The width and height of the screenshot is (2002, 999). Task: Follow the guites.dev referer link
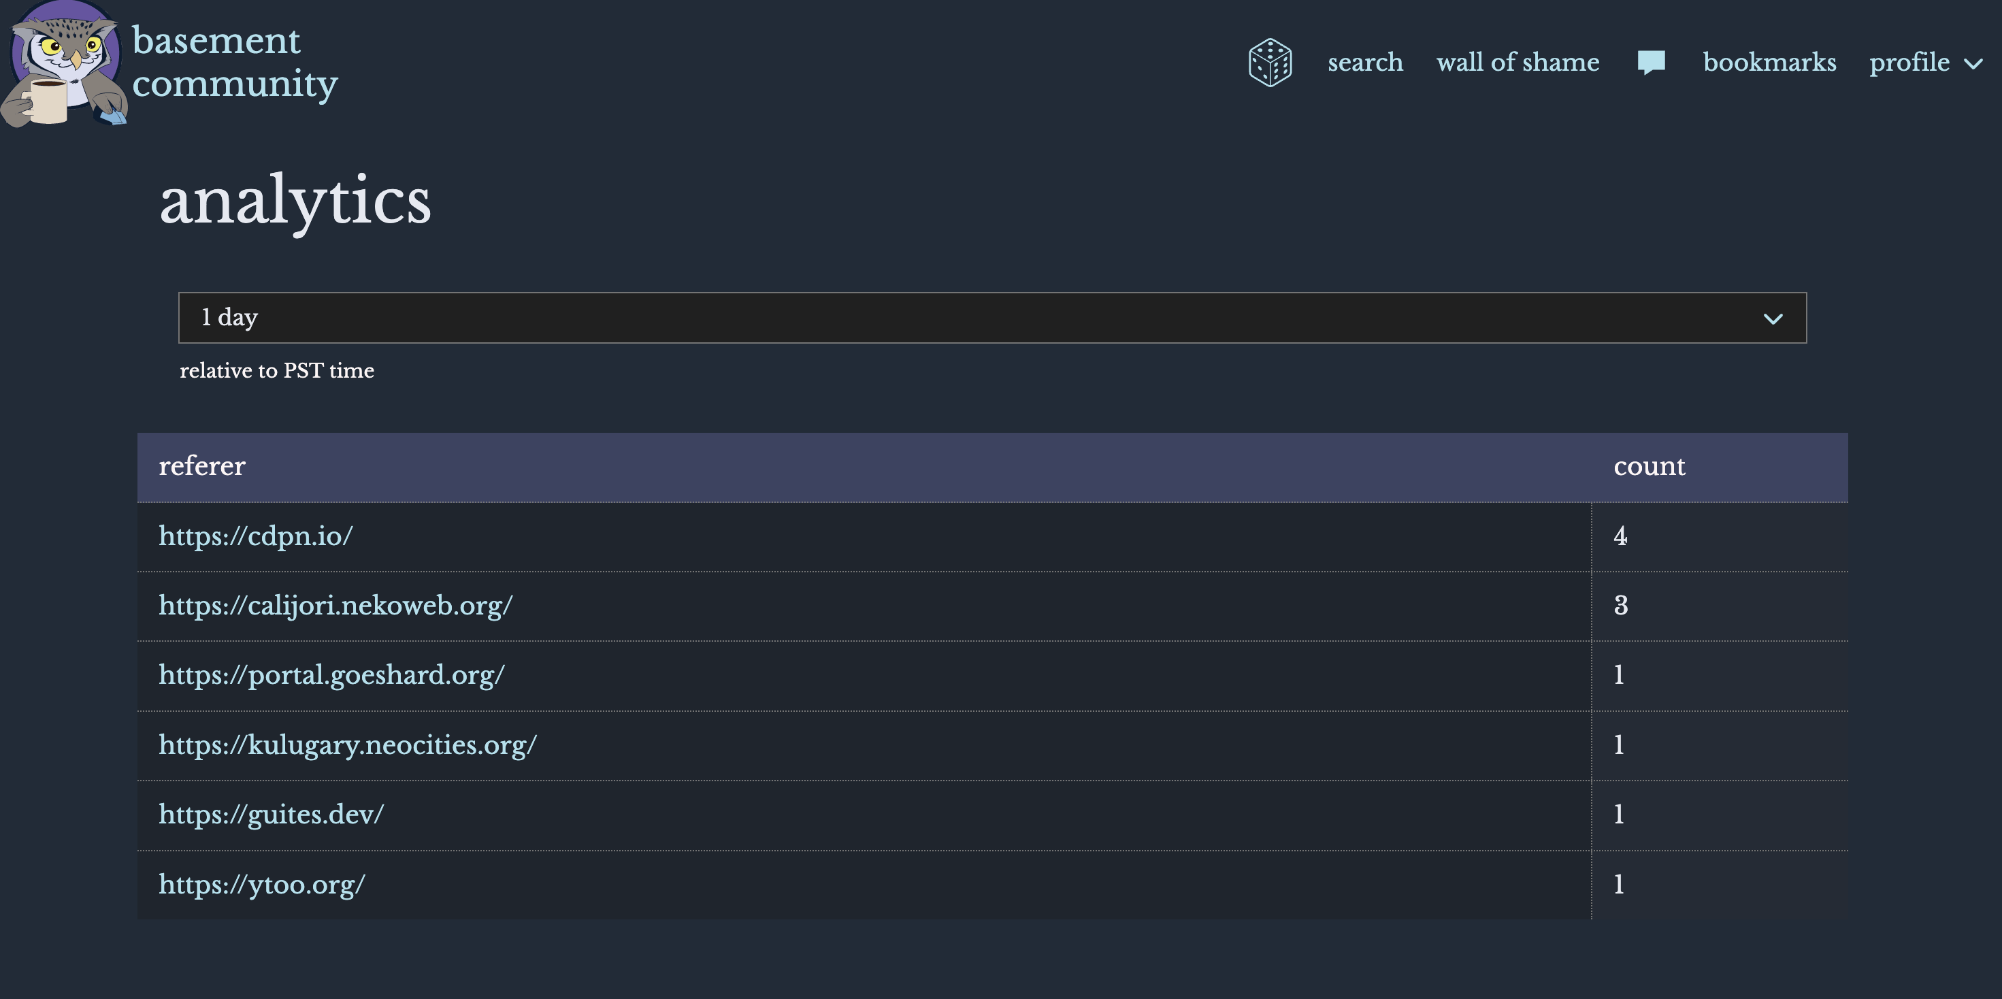[272, 814]
